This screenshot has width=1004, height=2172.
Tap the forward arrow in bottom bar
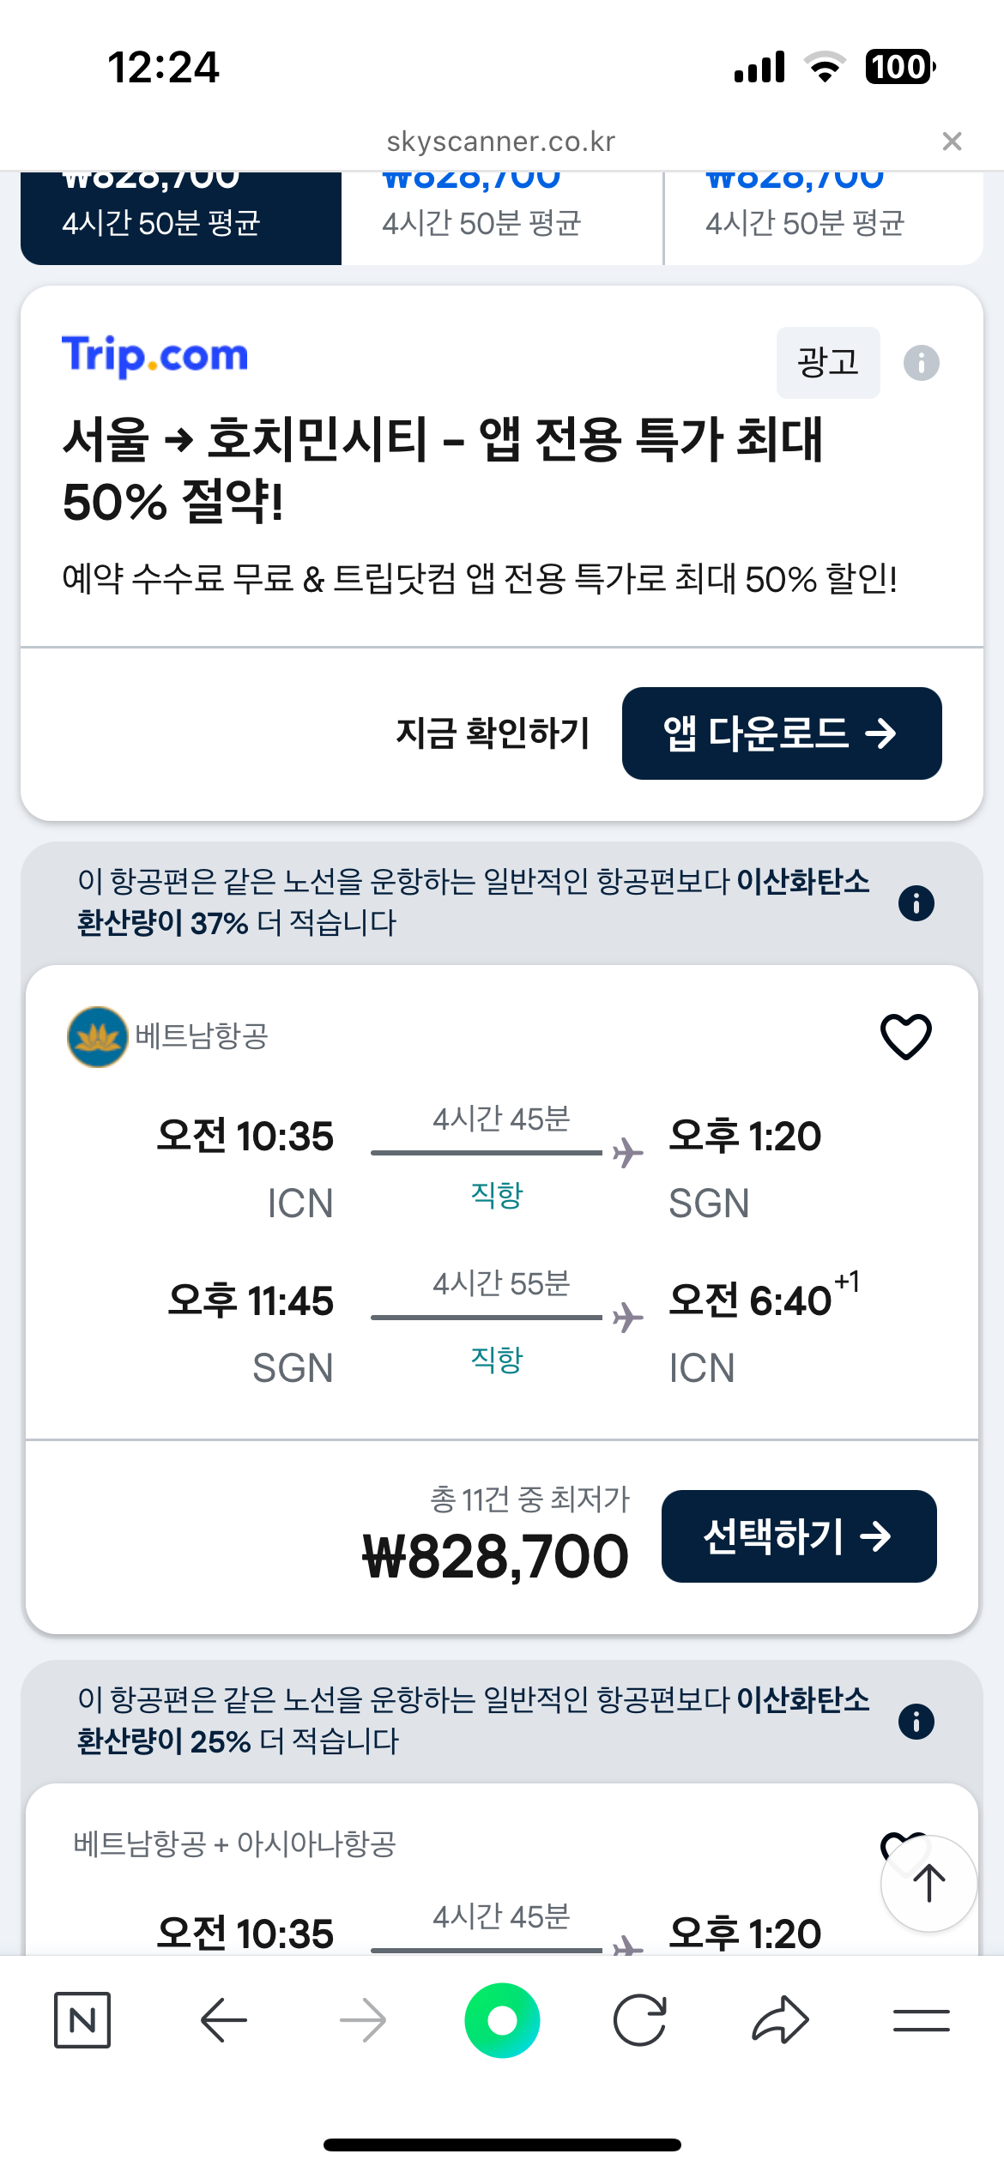click(363, 2020)
